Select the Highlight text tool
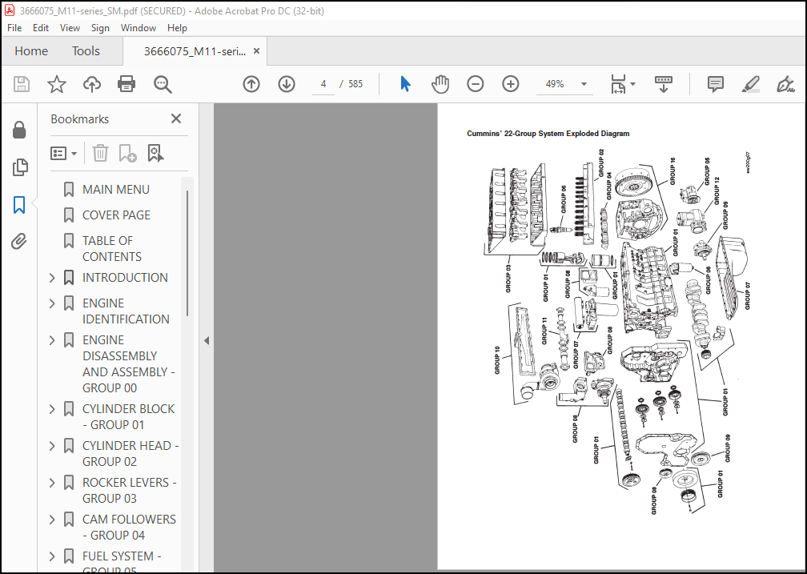The height and width of the screenshot is (574, 807). click(751, 84)
